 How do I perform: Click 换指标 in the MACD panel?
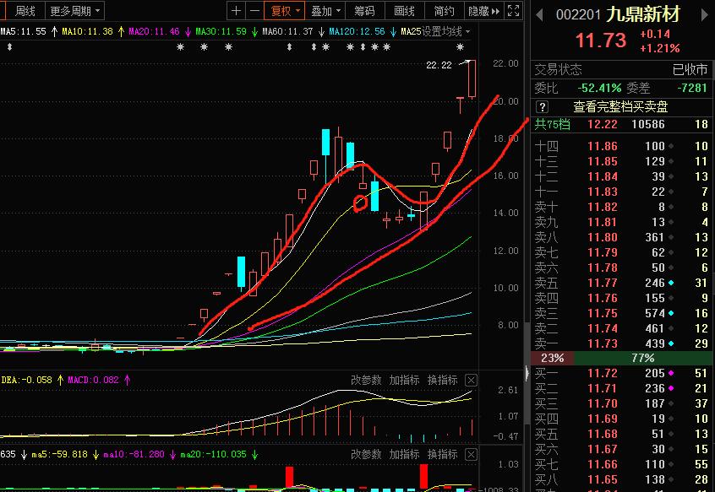tap(442, 380)
